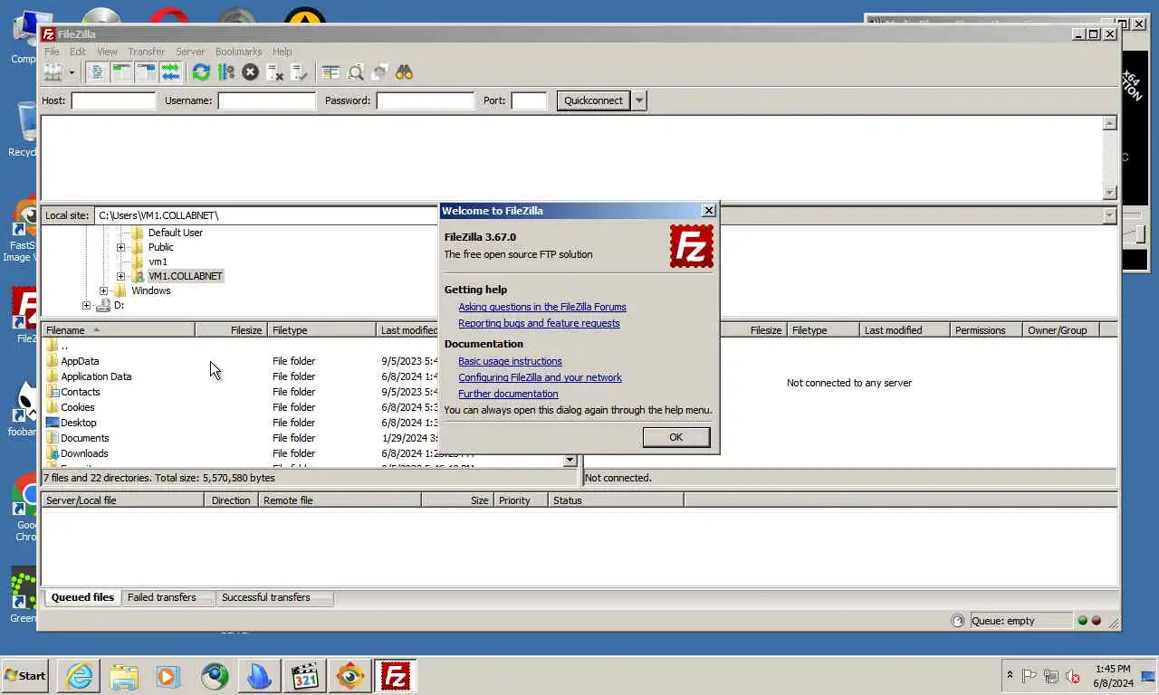Screen dimensions: 1159x695
Task: Toggle directory comparison icon
Action: coord(356,72)
